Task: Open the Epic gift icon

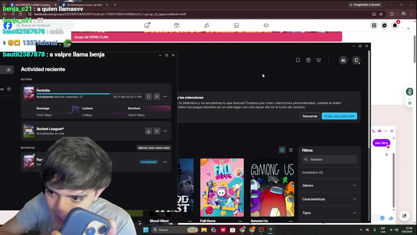Action: pyautogui.click(x=308, y=60)
